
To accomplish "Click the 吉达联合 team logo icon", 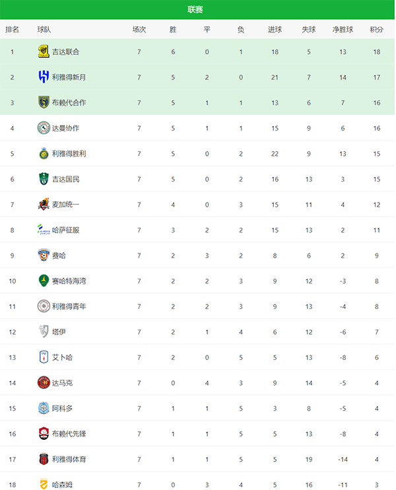I will point(44,52).
